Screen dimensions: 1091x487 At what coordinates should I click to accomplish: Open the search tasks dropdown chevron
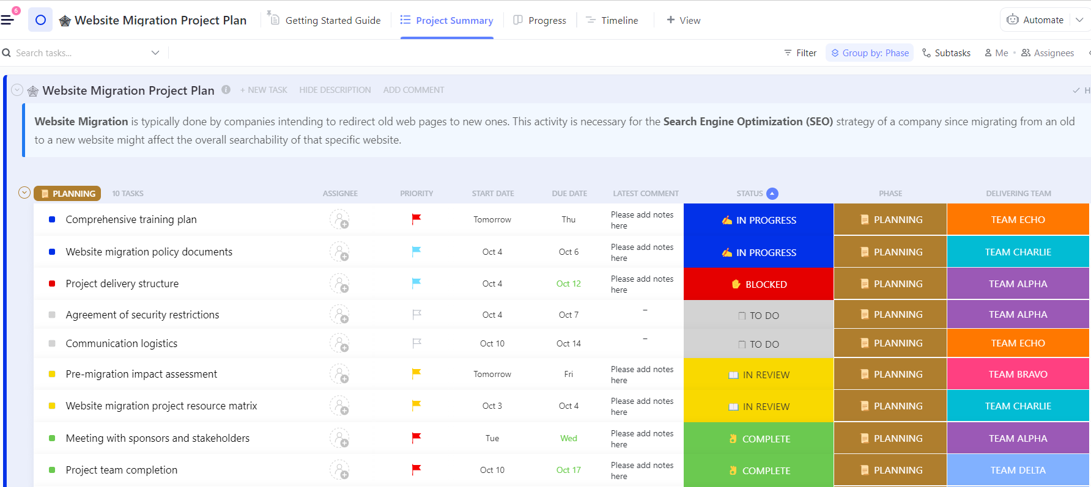[155, 53]
